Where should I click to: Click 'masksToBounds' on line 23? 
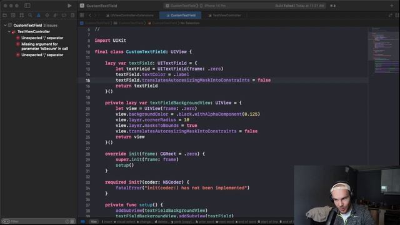pos(161,126)
